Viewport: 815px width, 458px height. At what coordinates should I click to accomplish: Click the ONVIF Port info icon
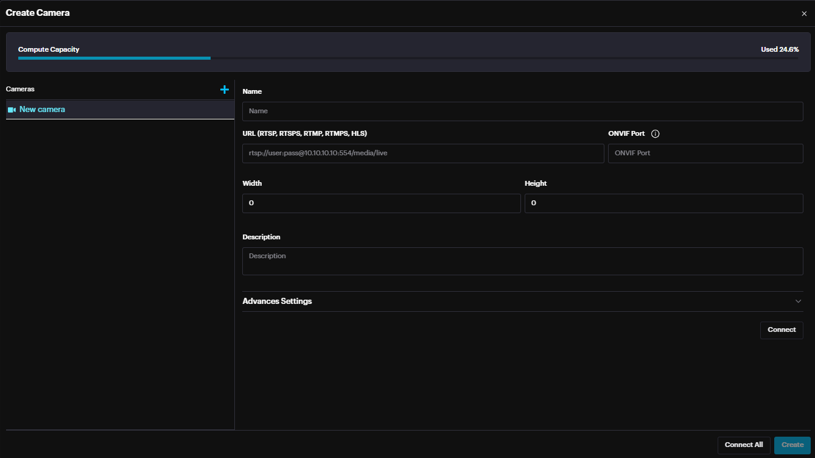(x=655, y=134)
